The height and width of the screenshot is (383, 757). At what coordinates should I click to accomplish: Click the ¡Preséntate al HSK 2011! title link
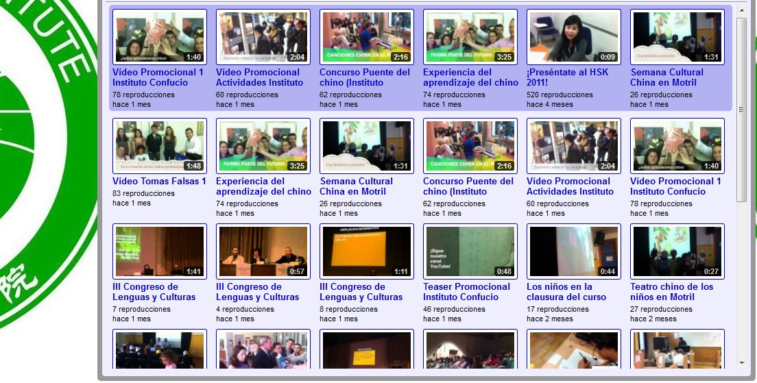[567, 77]
